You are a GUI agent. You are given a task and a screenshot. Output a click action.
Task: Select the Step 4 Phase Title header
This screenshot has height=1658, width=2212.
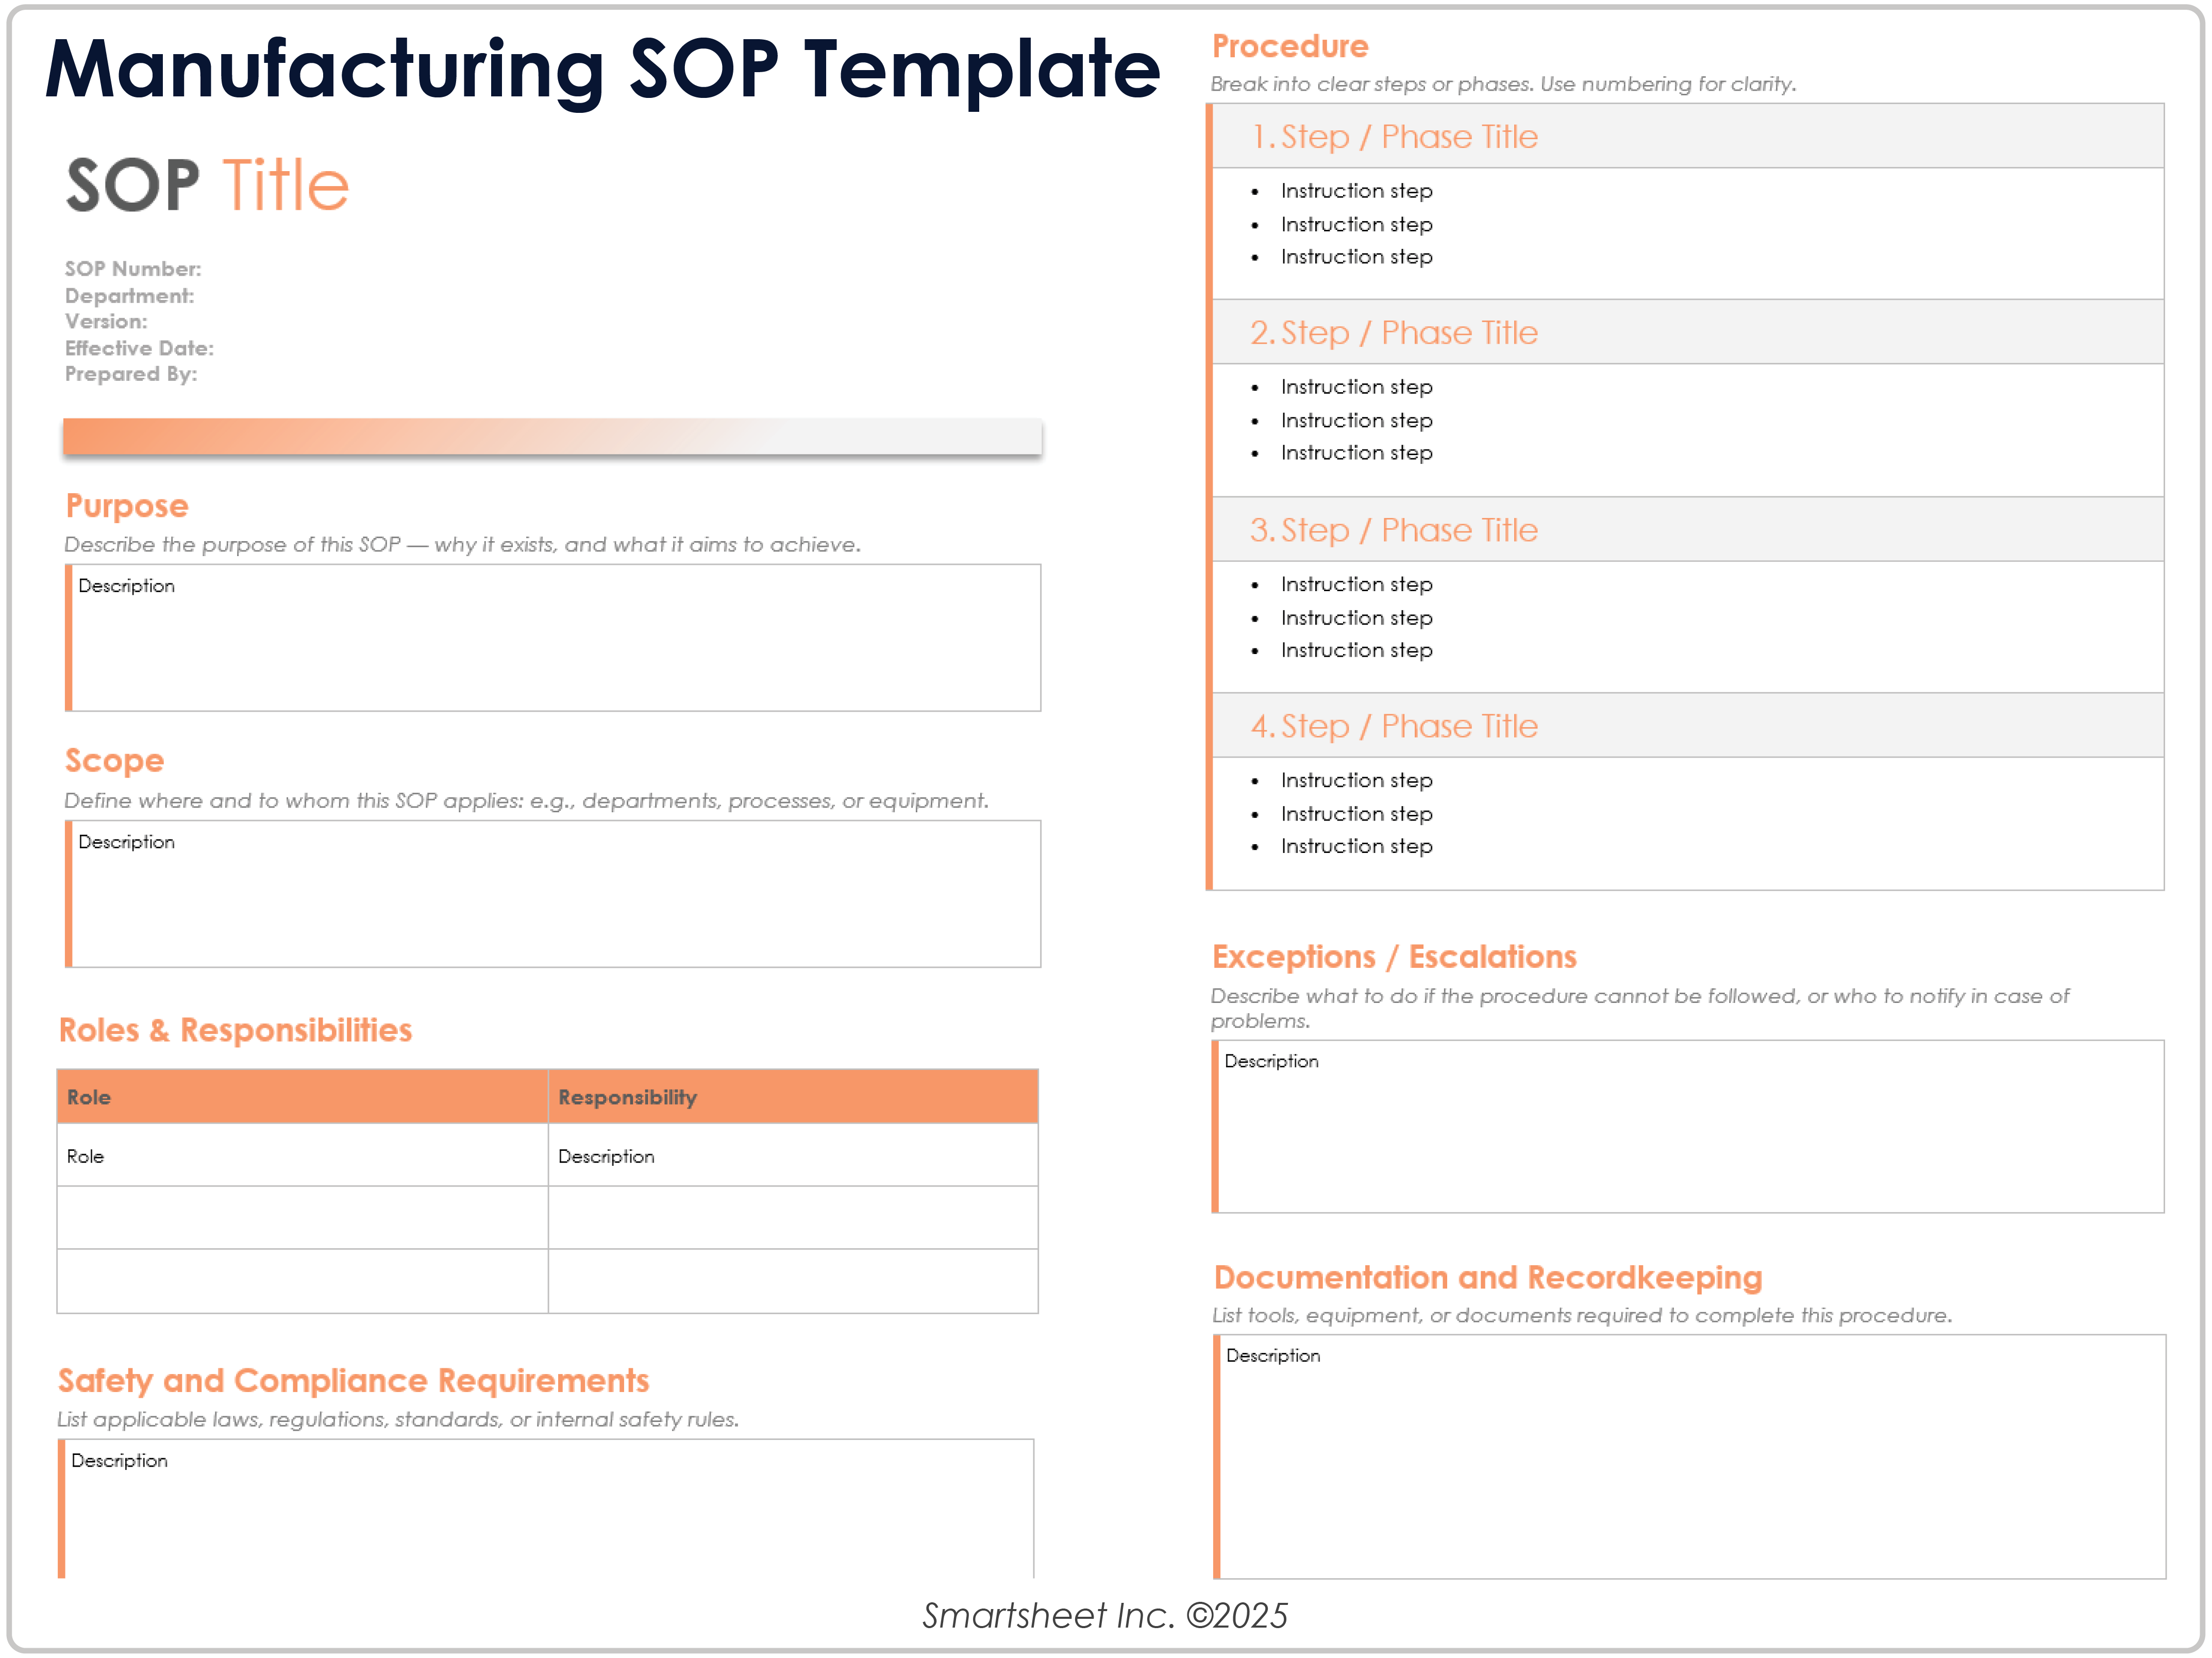[x=1395, y=725]
